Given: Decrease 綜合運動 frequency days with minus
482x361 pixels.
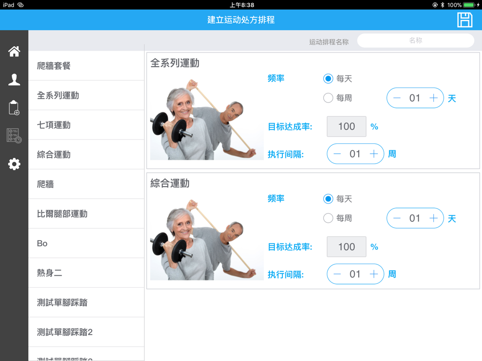Looking at the screenshot, I should click(x=397, y=218).
